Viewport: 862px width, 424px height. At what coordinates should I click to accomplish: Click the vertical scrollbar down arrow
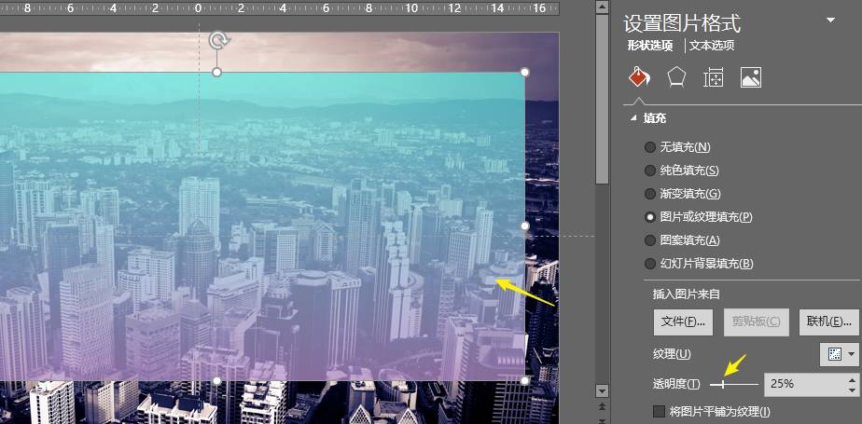point(603,391)
